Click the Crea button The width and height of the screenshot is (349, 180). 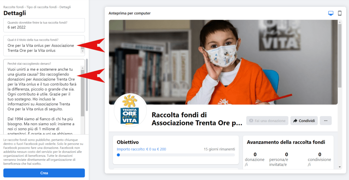pos(44,173)
